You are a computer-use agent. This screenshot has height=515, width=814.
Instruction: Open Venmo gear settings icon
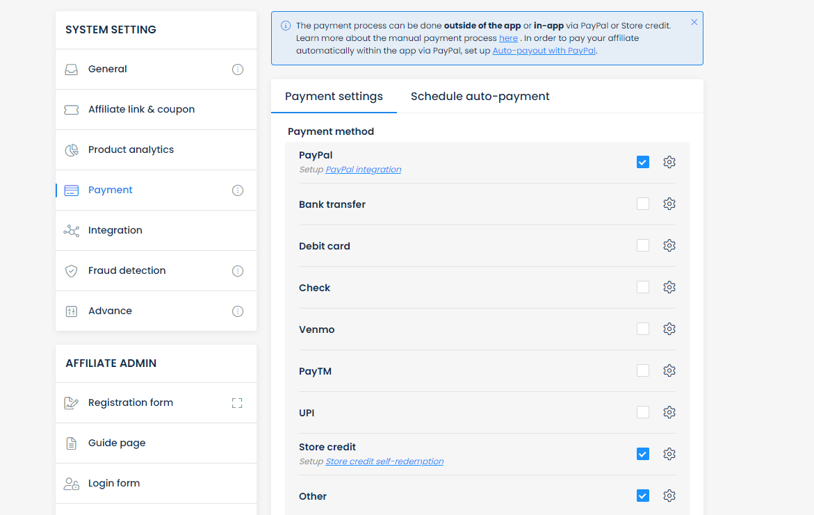669,329
